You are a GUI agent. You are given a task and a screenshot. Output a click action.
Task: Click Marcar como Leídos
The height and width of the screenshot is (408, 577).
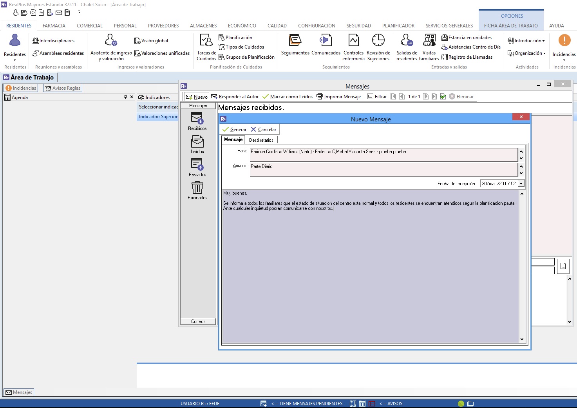(x=288, y=97)
